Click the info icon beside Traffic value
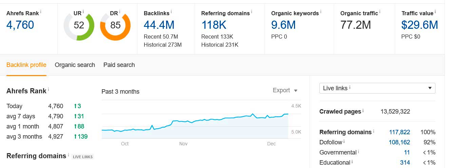The width and height of the screenshot is (450, 168). (435, 12)
